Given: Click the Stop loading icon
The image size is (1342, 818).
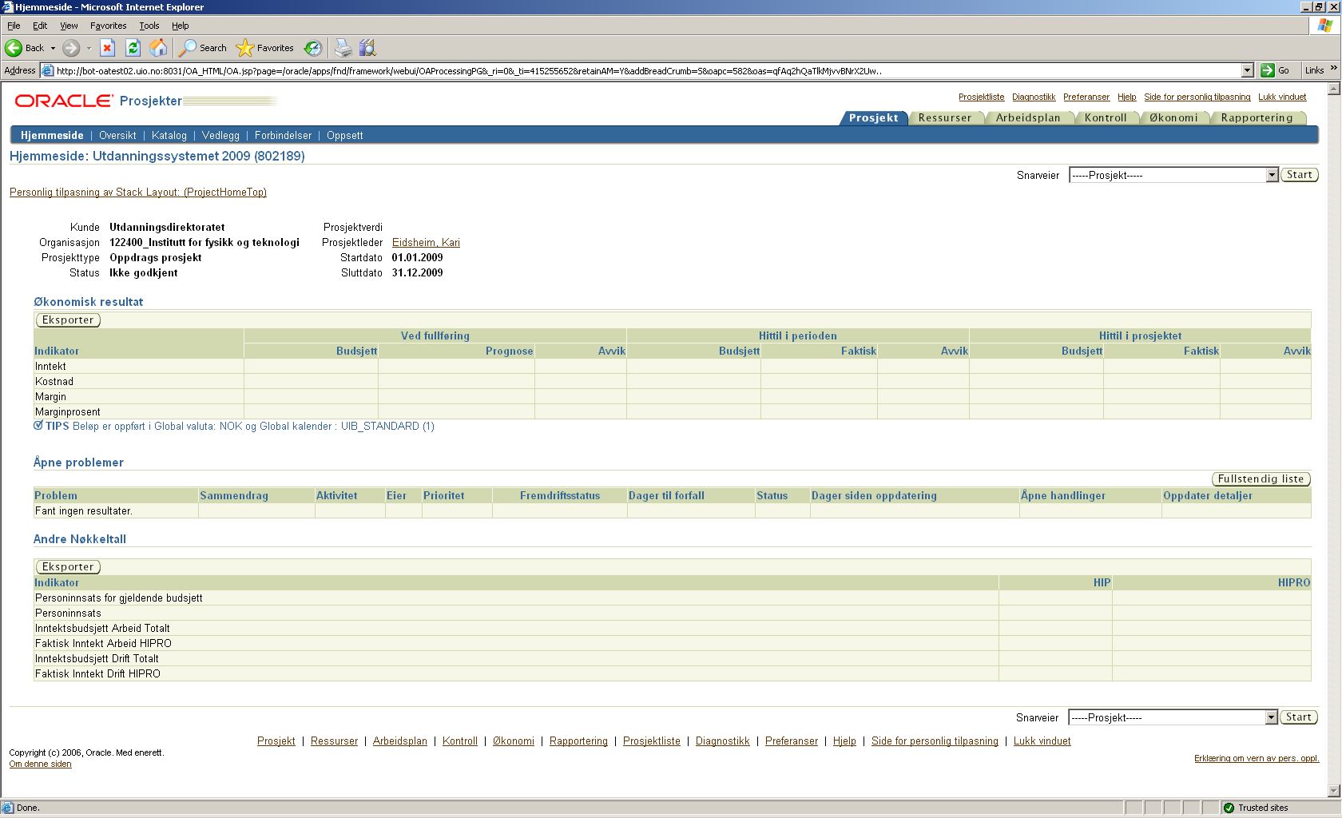Looking at the screenshot, I should tap(108, 48).
